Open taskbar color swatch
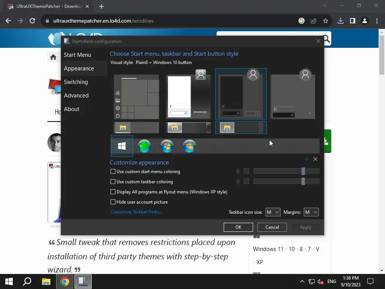This screenshot has height=289, width=385. click(x=246, y=181)
